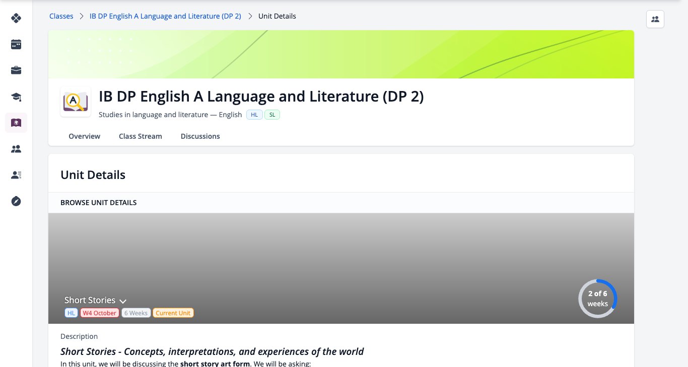Go to Classes breadcrumb link

tap(61, 16)
